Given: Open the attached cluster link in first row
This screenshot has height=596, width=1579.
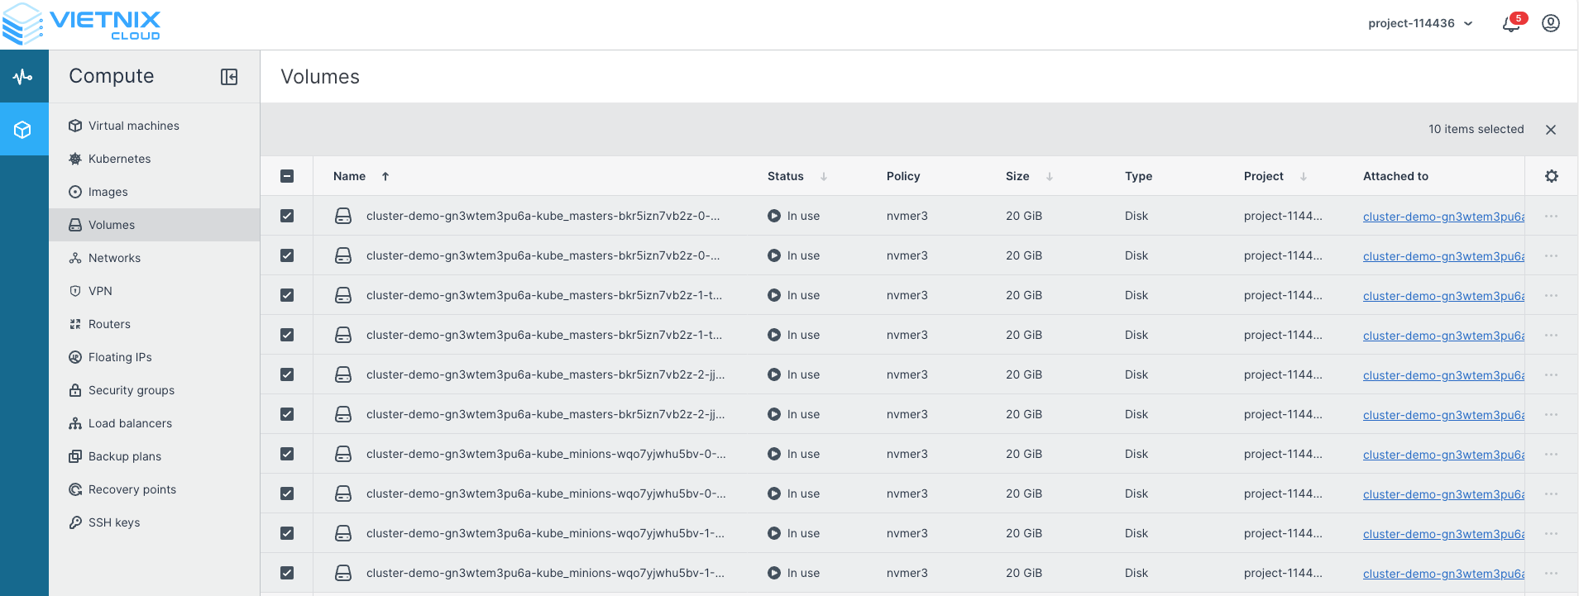Looking at the screenshot, I should [x=1443, y=217].
